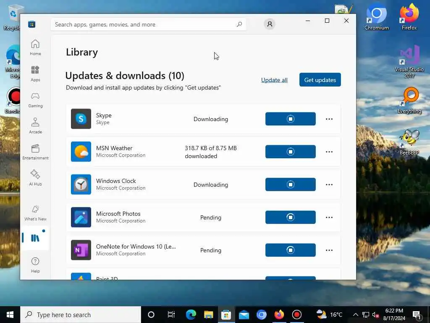
Task: Open Help in the sidebar
Action: click(35, 265)
